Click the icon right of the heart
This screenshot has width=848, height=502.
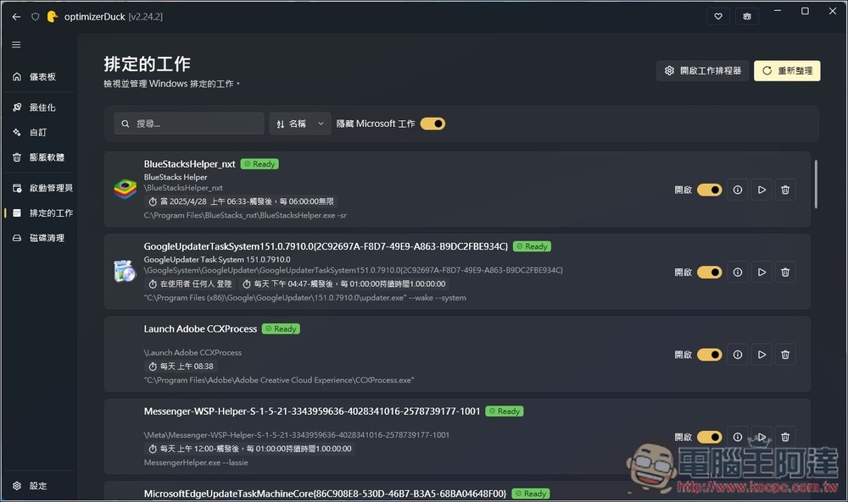pos(747,16)
